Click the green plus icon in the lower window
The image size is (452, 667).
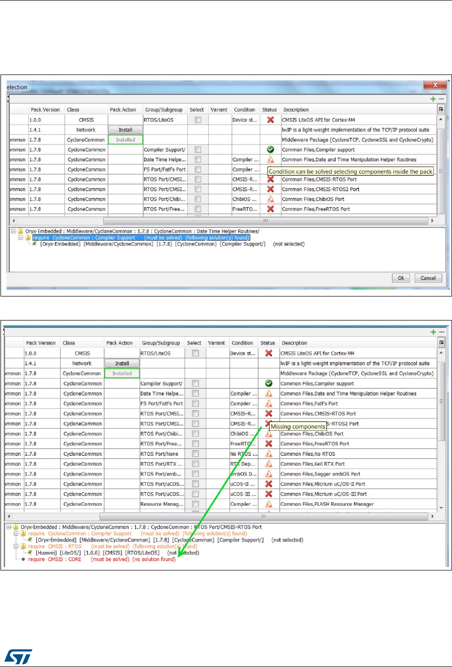[433, 332]
